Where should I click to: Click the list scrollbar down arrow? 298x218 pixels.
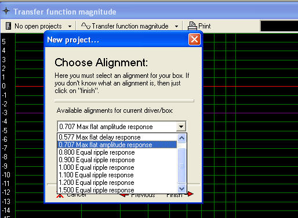point(181,188)
